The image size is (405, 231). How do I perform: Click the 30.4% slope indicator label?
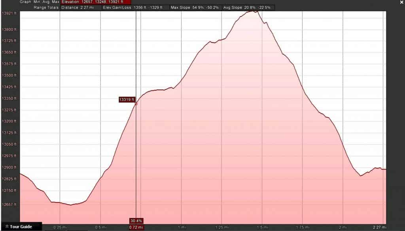pyautogui.click(x=136, y=221)
